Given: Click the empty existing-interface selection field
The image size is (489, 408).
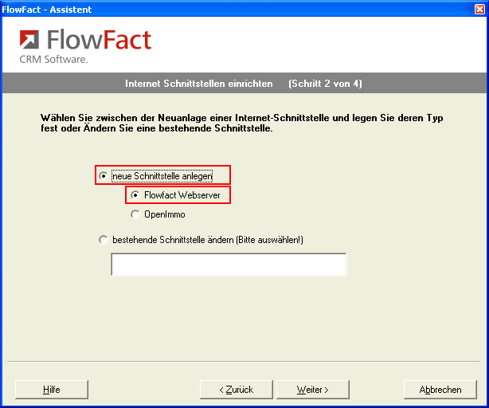Looking at the screenshot, I should tap(229, 265).
